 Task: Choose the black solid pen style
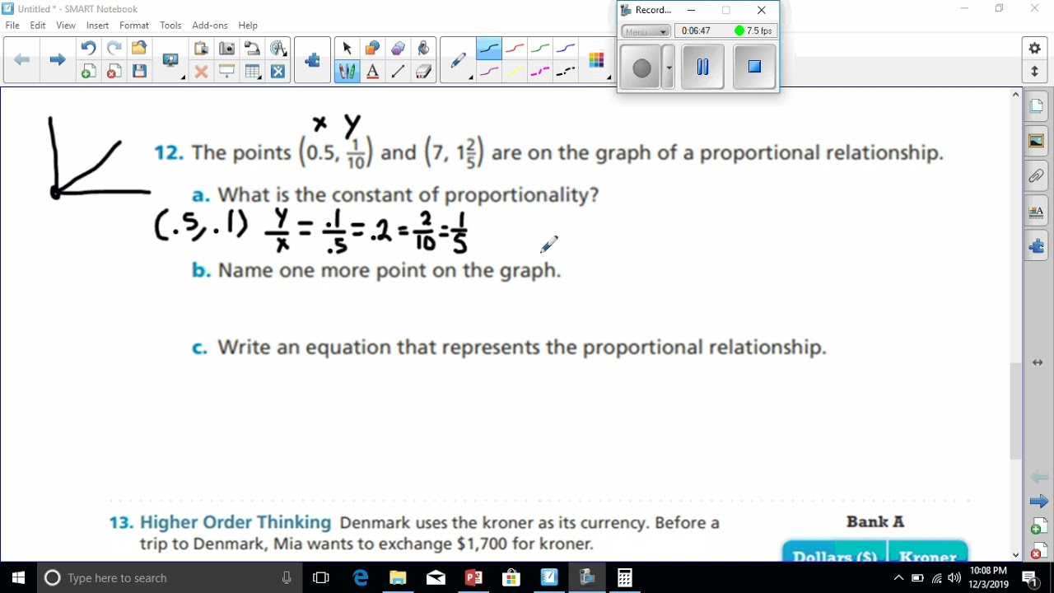click(489, 49)
